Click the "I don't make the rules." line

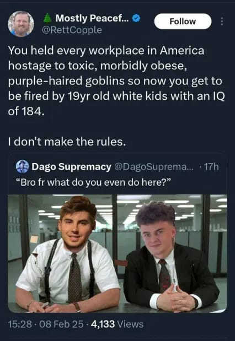pos(67,142)
